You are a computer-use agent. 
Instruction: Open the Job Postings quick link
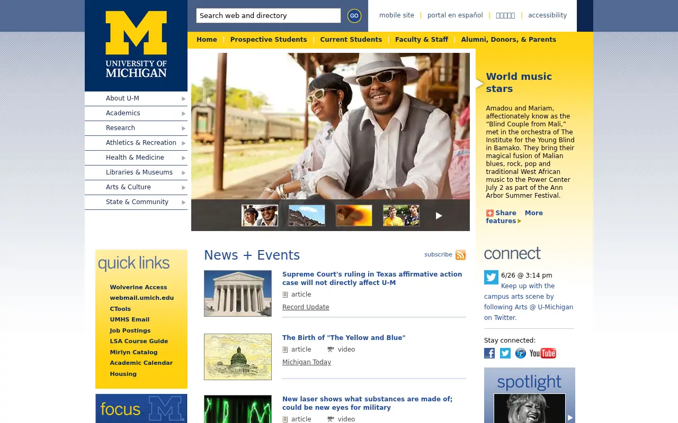[x=130, y=330]
